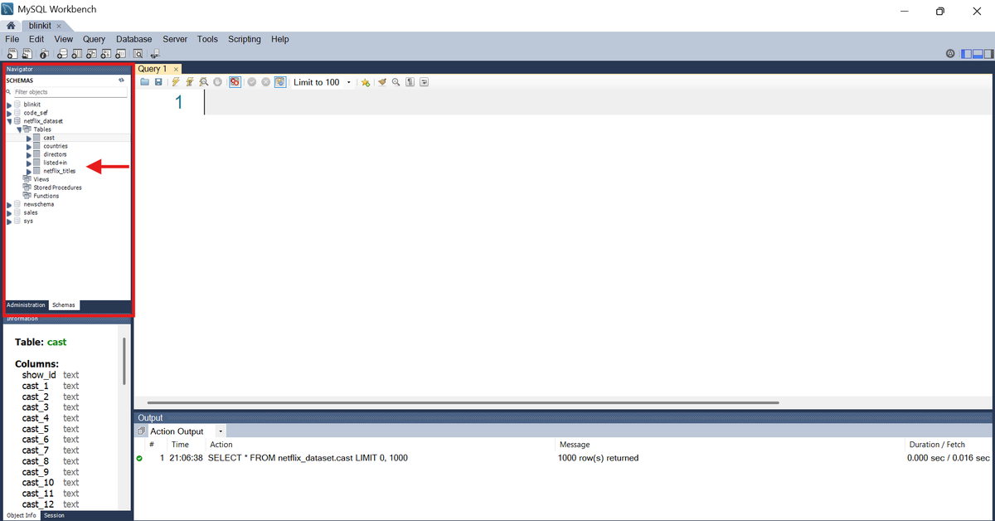995x521 pixels.
Task: Execute the query with the lightning bolt
Action: point(176,82)
